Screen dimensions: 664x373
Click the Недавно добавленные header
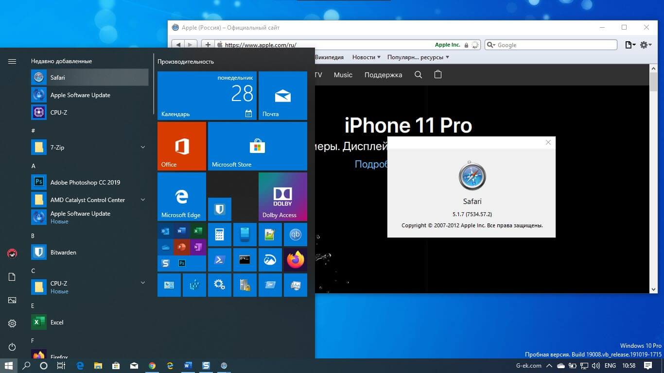click(x=61, y=61)
